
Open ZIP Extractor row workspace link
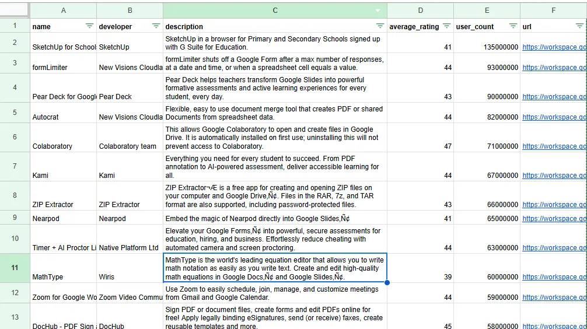click(554, 205)
